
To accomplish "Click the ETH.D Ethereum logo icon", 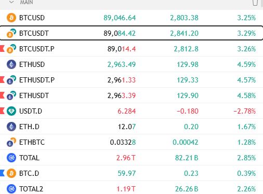I will click(11, 127).
